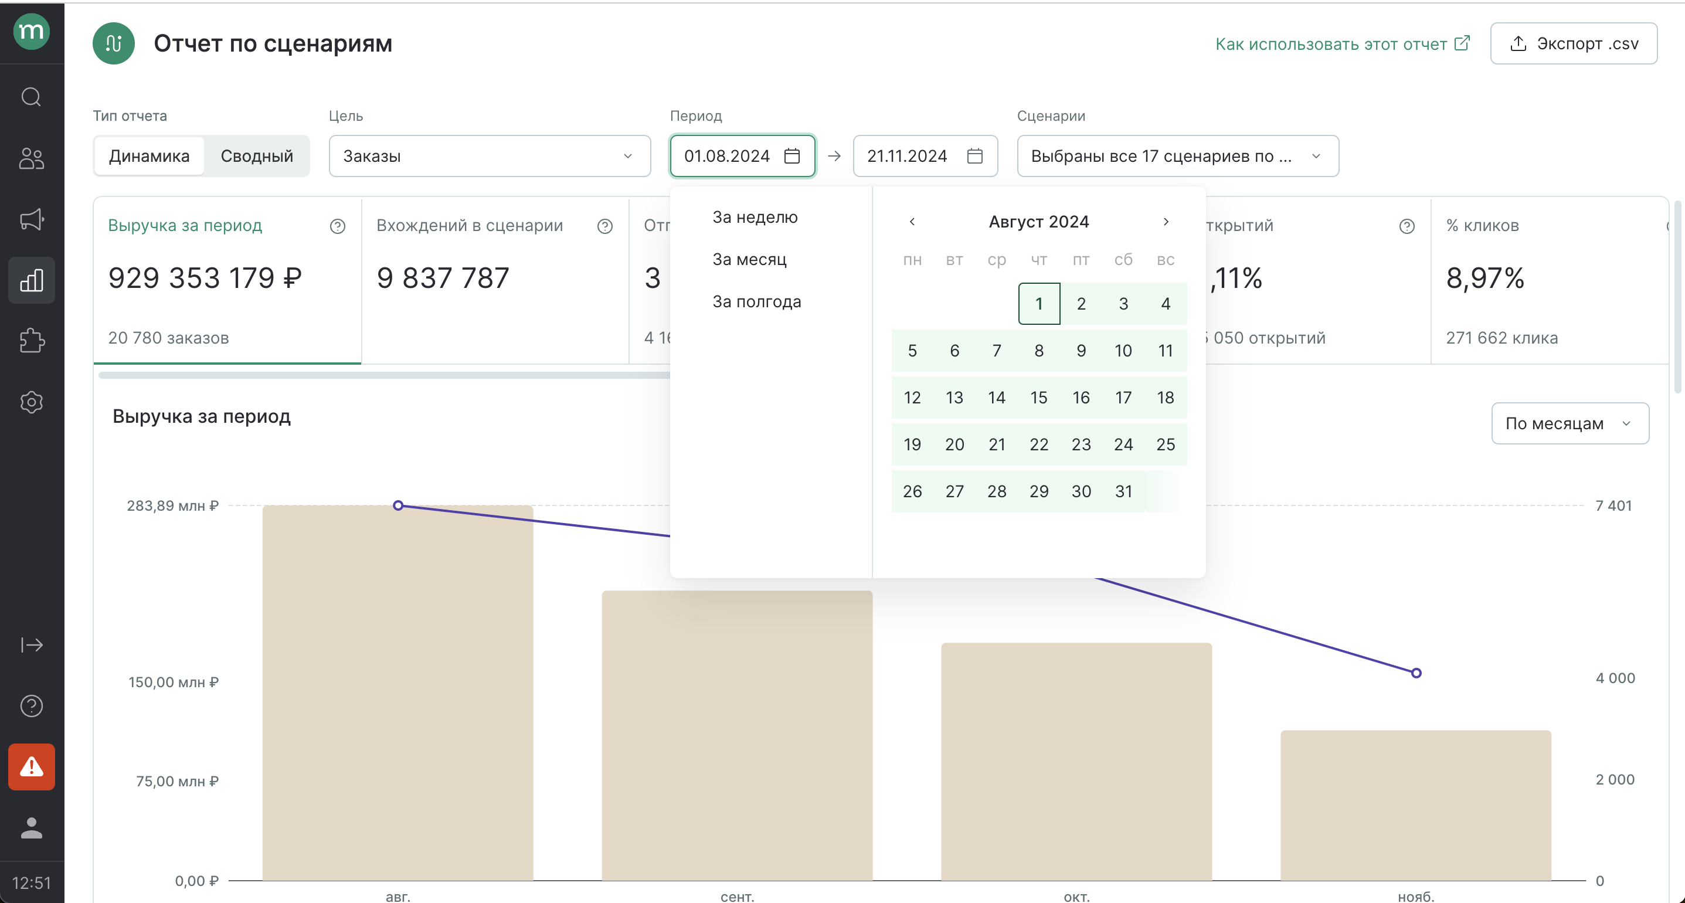The height and width of the screenshot is (903, 1685).
Task: Click calendar icon in start date field
Action: point(791,156)
